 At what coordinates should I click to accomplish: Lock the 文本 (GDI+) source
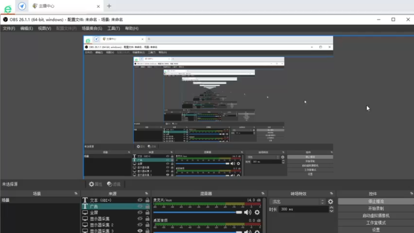point(147,200)
